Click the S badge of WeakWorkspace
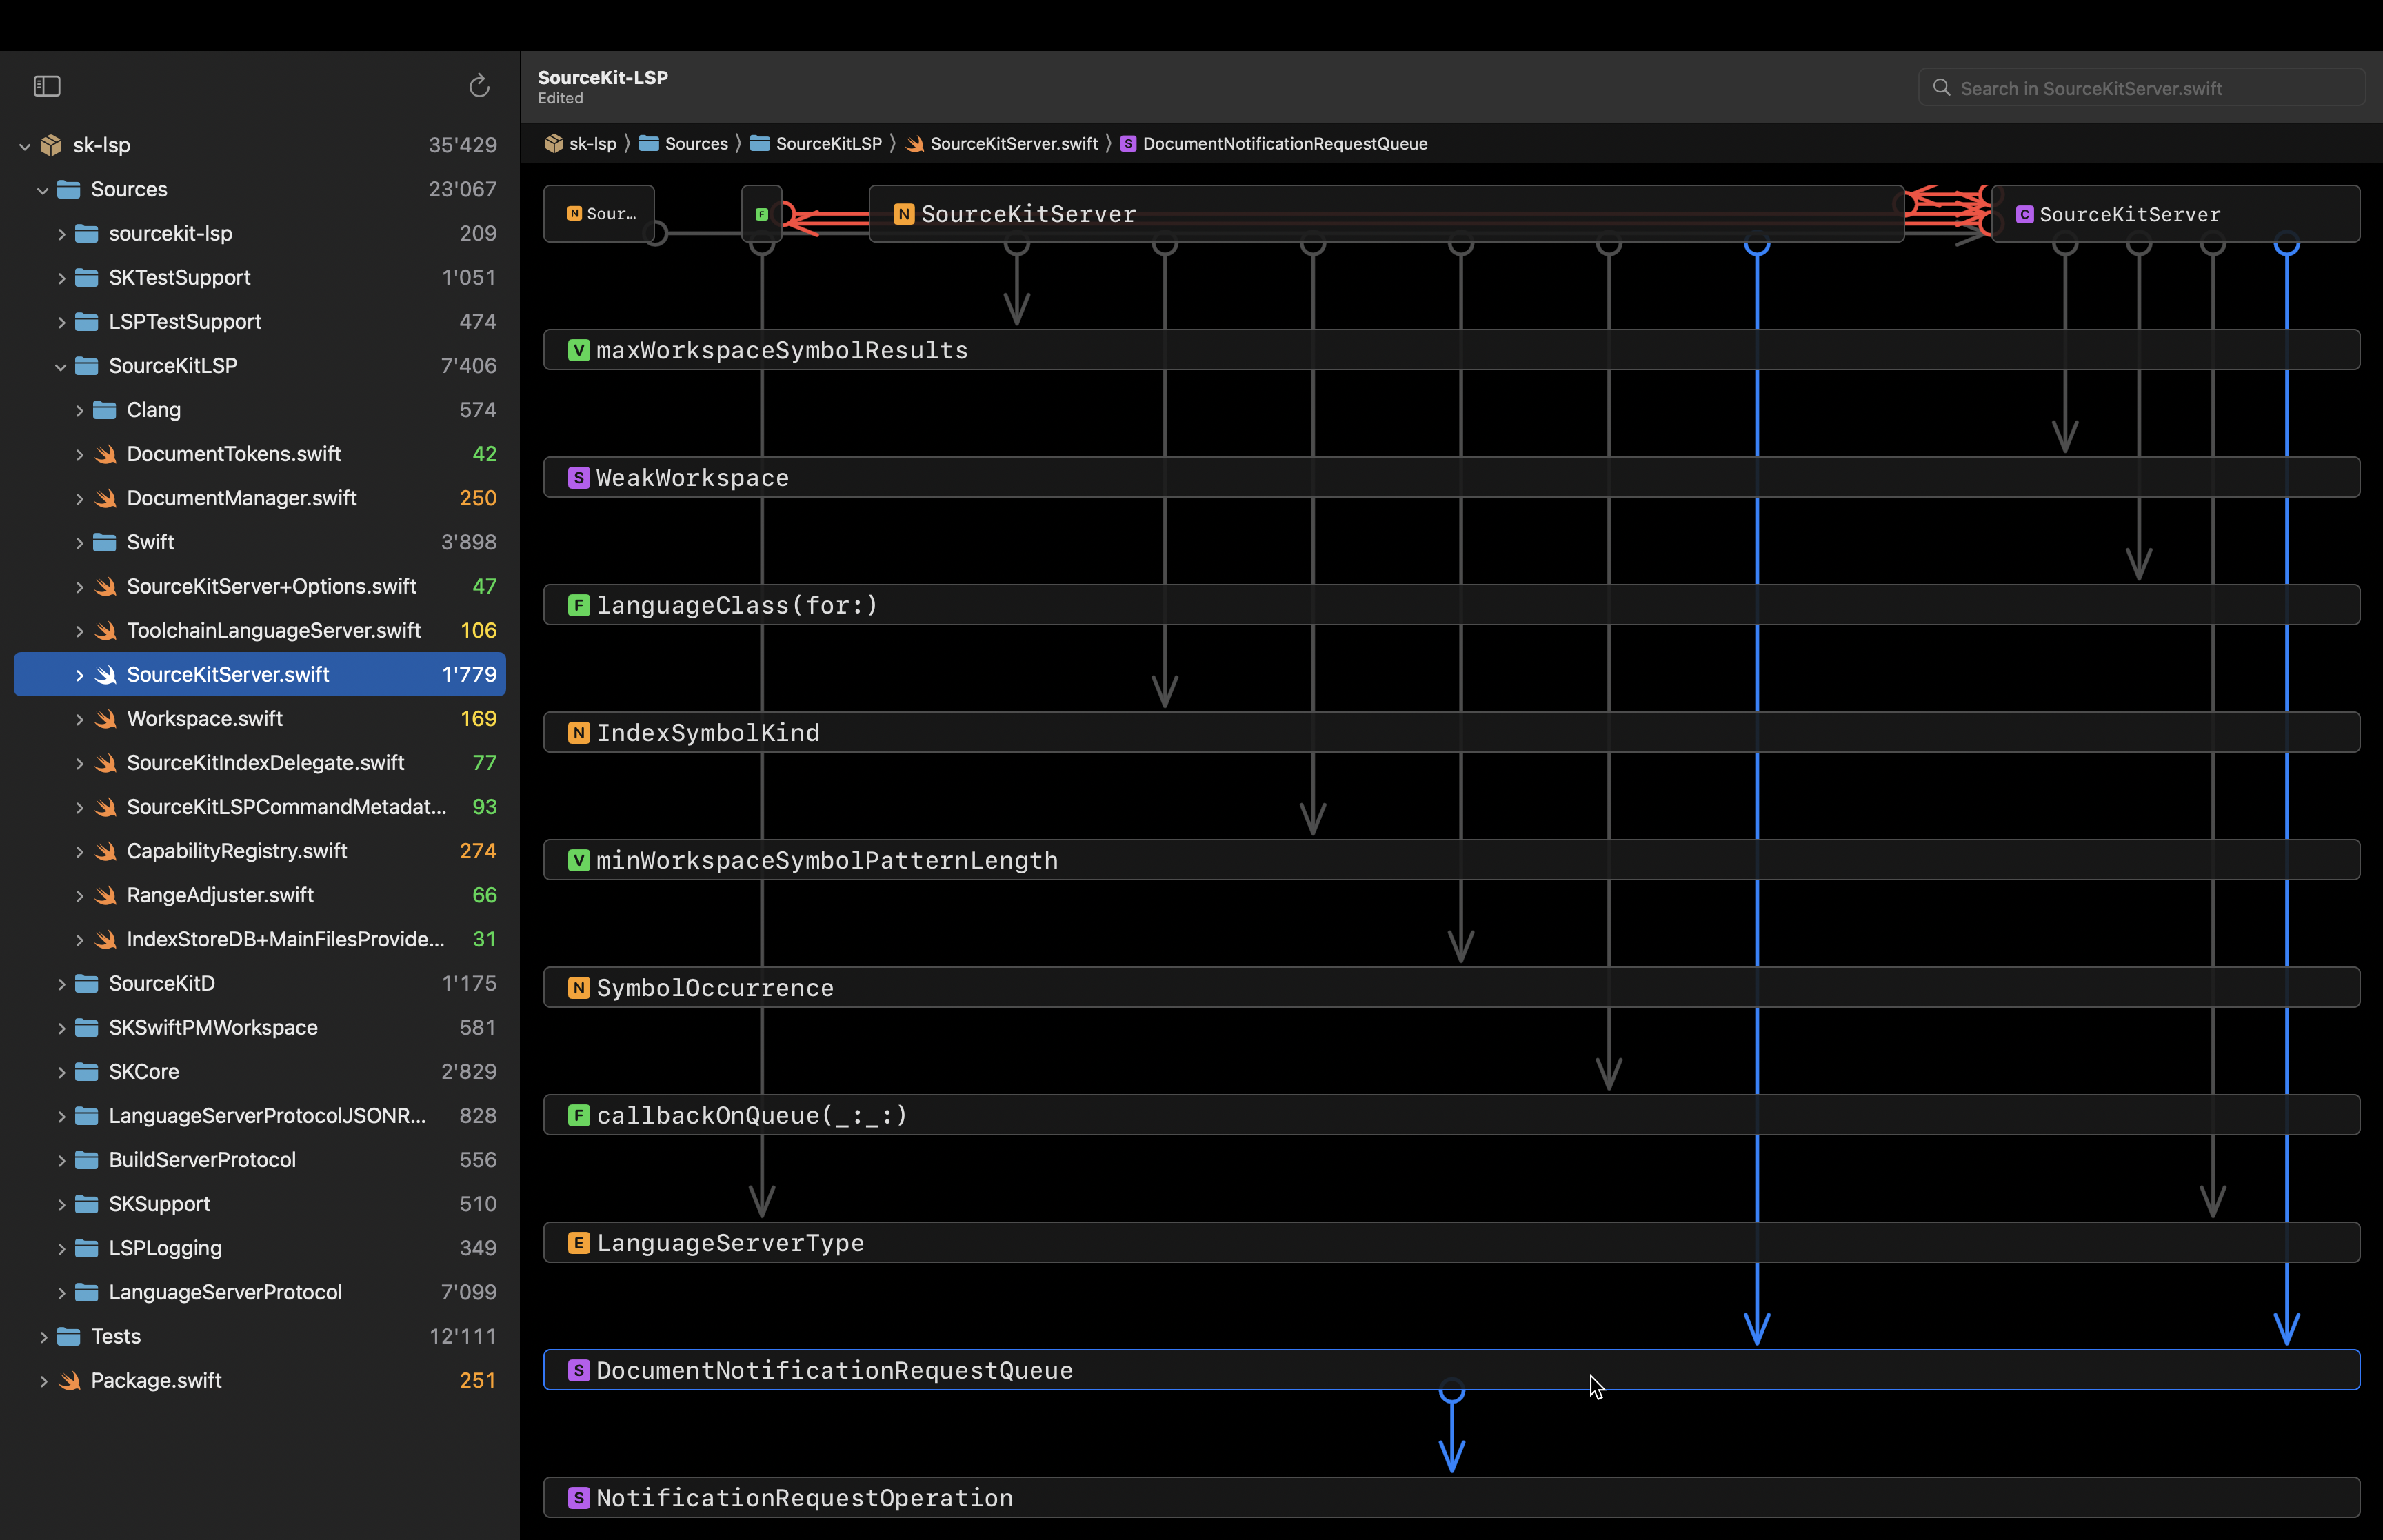The height and width of the screenshot is (1540, 2383). 578,478
